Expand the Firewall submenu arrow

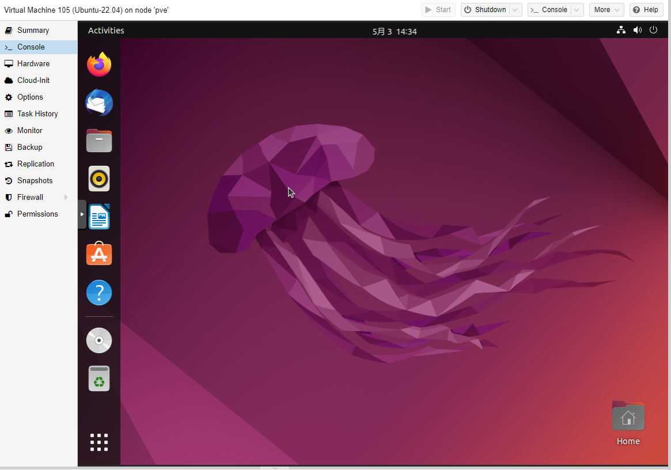click(x=66, y=198)
